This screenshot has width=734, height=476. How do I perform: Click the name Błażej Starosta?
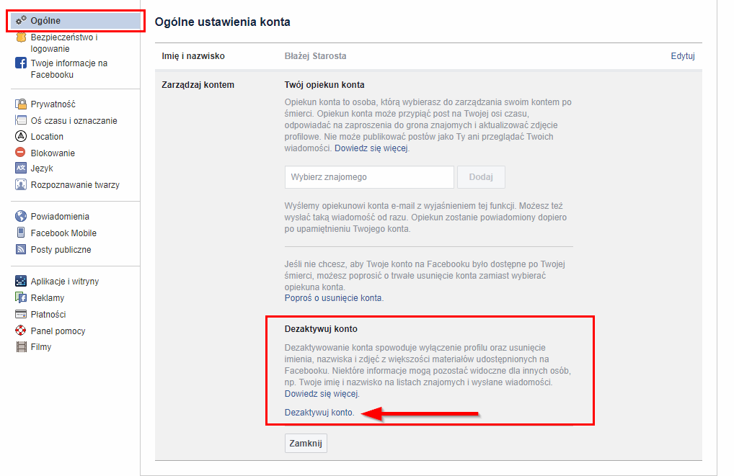click(x=316, y=56)
